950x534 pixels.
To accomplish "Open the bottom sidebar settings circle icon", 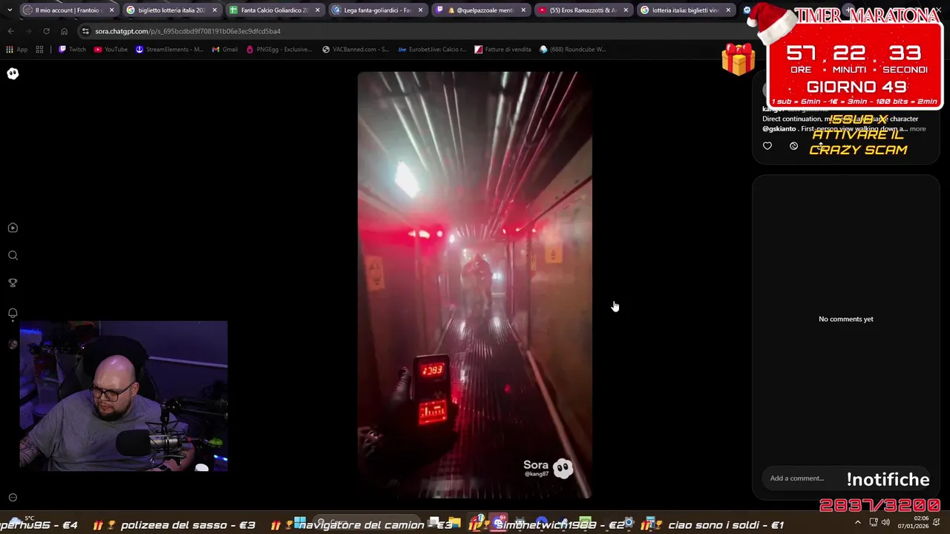I will click(13, 498).
